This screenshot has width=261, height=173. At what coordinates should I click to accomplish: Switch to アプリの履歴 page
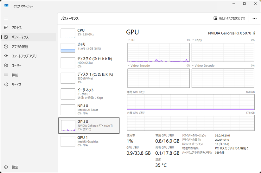click(29, 47)
